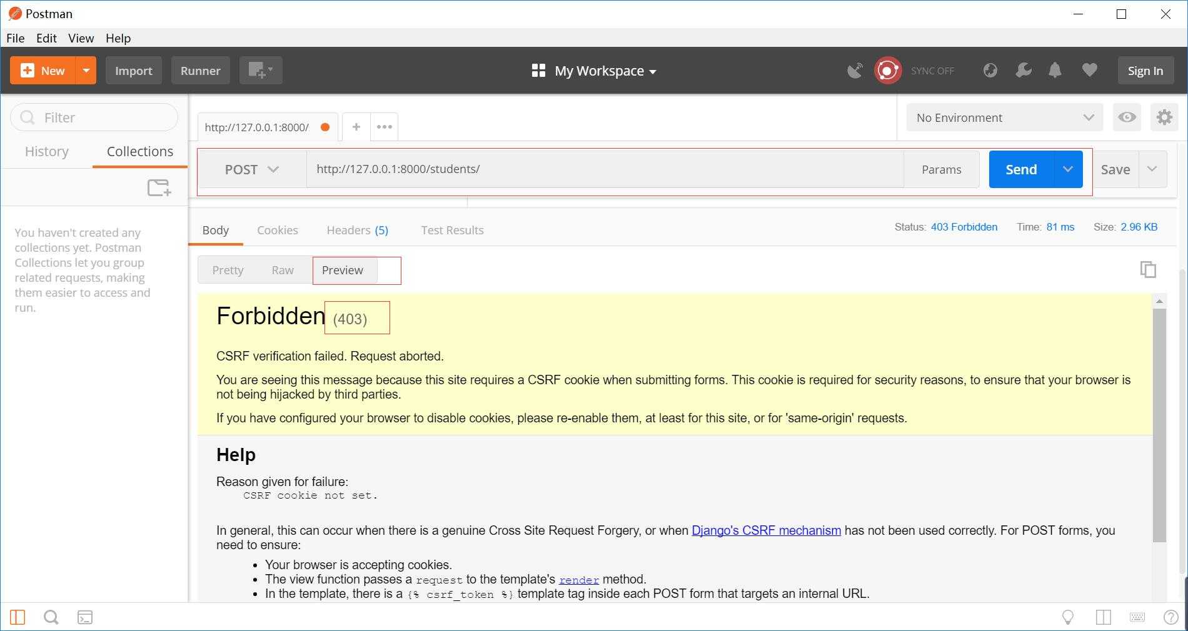Open the find search icon in status bar
The width and height of the screenshot is (1188, 631).
51,617
